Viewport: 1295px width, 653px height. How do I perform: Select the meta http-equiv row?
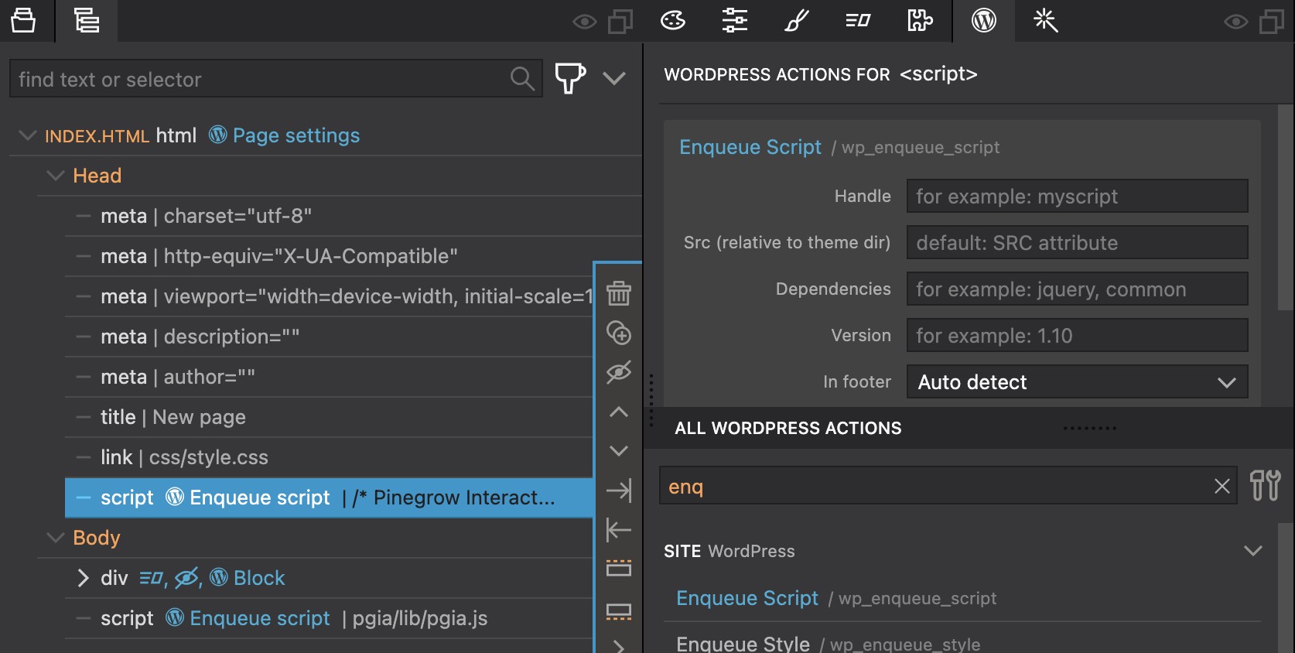(354, 256)
